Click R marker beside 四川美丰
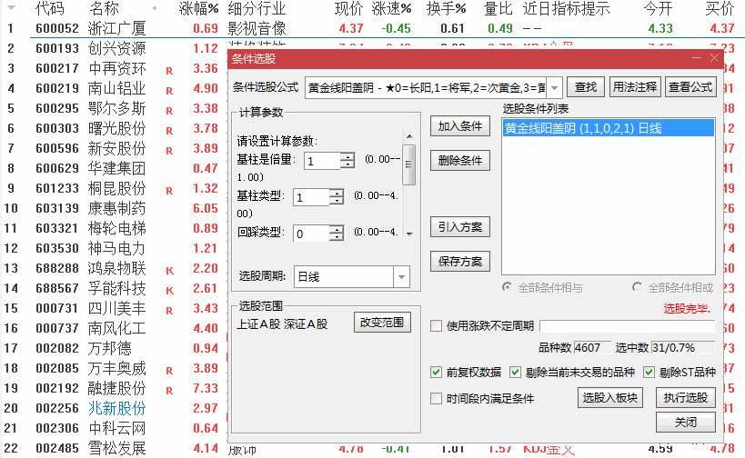 (x=169, y=312)
